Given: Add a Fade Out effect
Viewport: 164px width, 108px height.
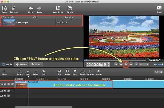Looking at the screenshot, I should pos(91,72).
